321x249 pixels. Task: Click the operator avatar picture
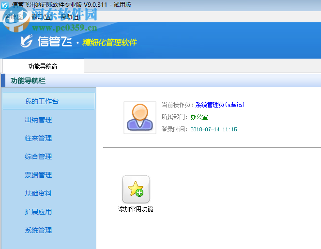click(140, 118)
